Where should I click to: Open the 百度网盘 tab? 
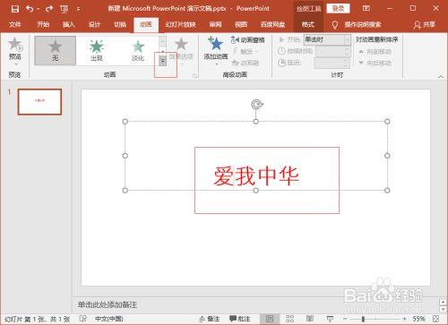(x=272, y=24)
